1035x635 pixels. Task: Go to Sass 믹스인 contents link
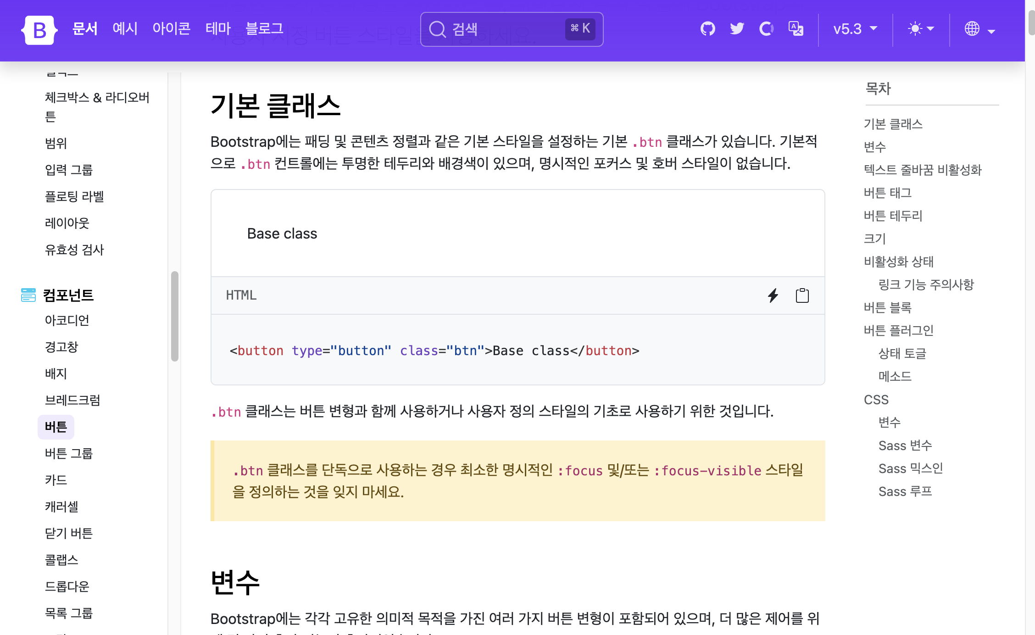(x=910, y=468)
